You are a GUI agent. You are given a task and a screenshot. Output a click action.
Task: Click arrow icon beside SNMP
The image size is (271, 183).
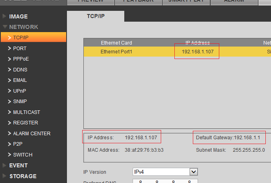click(9, 102)
